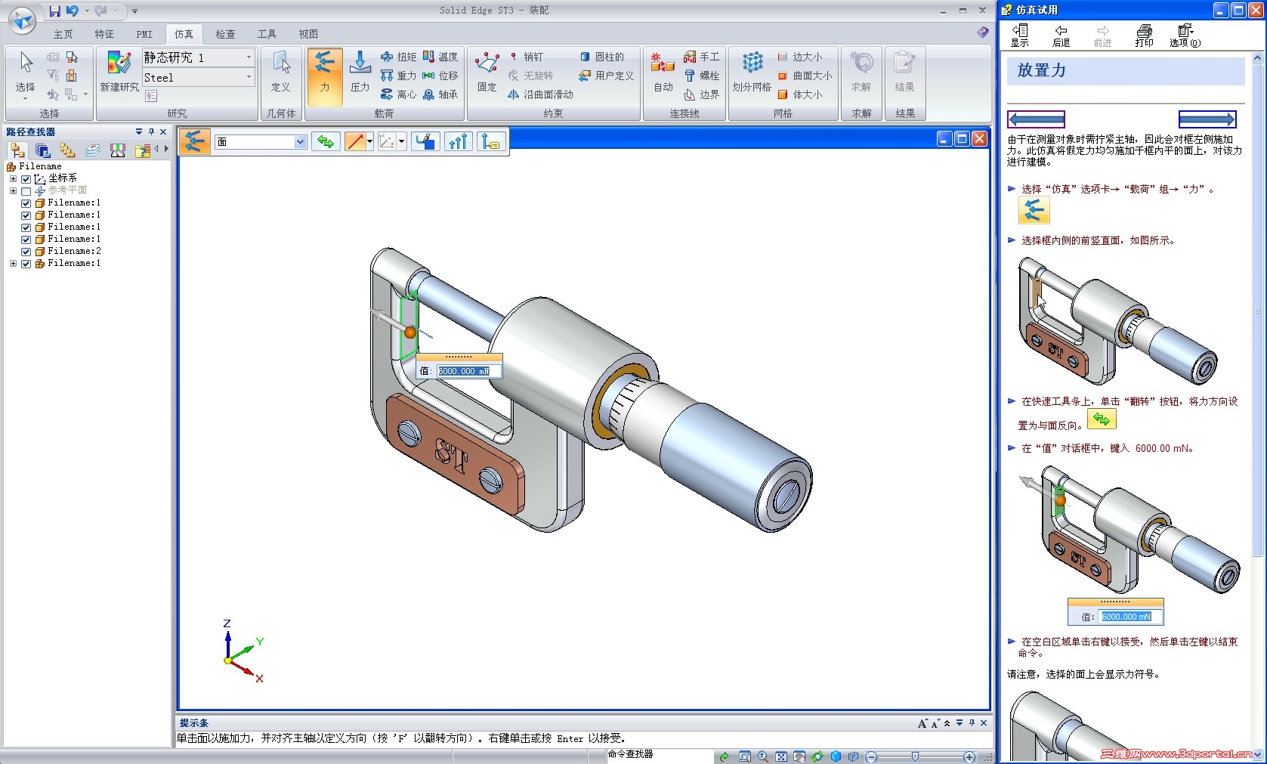This screenshot has height=764, width=1267.
Task: Open the face (面) selection type dropdown
Action: (x=300, y=141)
